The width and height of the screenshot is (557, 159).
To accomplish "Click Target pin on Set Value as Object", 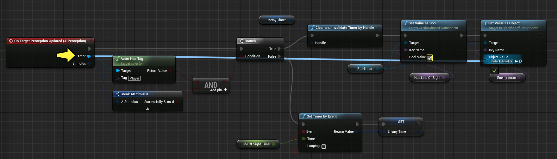I will [485, 43].
